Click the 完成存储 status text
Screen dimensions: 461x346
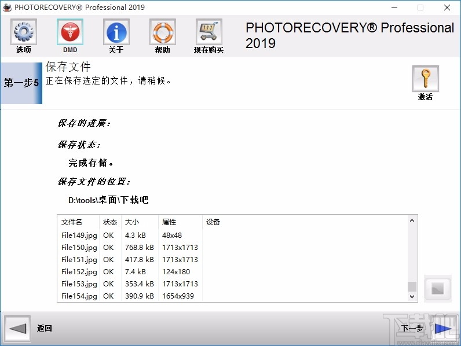[x=90, y=163]
